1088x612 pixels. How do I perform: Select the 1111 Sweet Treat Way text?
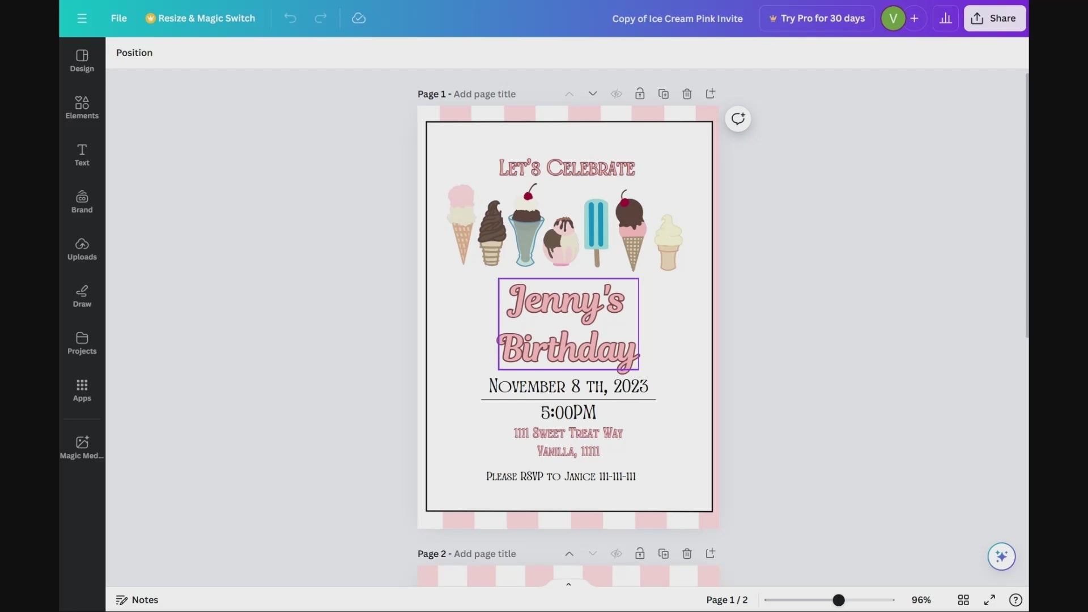568,433
